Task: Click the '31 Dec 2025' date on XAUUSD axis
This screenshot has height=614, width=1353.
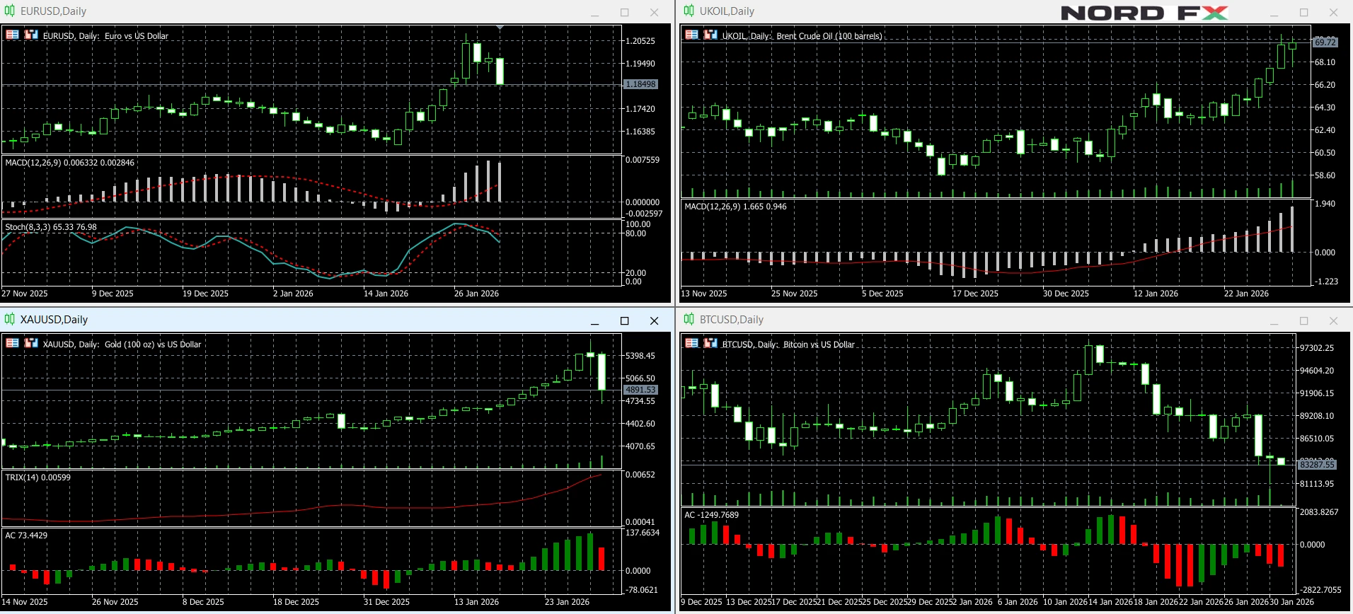Action: point(386,602)
